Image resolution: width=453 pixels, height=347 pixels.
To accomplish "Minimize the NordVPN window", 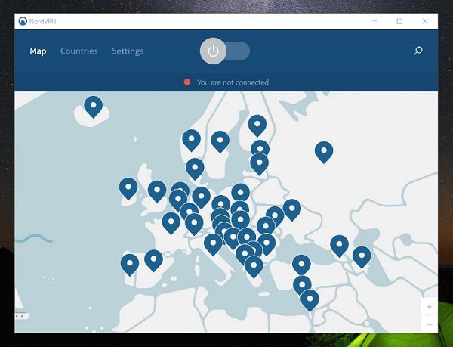I will click(374, 21).
